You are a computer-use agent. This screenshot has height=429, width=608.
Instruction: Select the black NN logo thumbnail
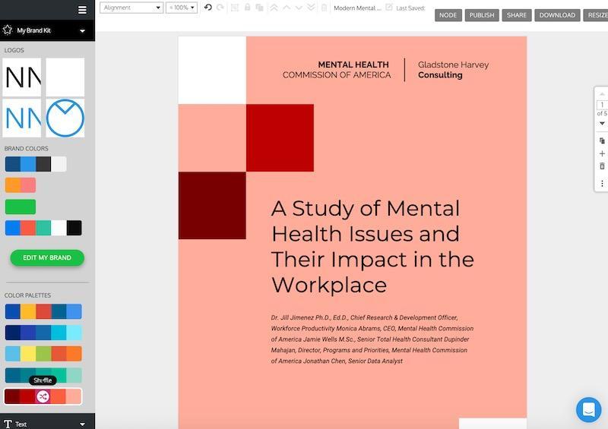[x=22, y=77]
